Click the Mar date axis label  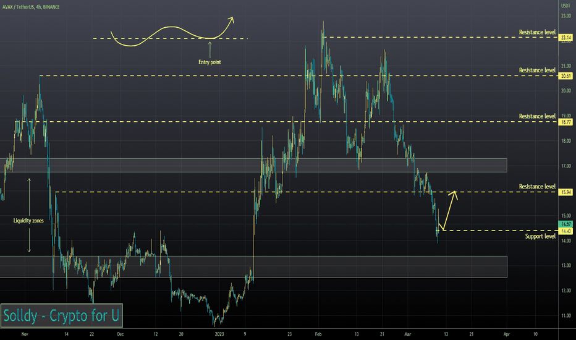click(407, 334)
